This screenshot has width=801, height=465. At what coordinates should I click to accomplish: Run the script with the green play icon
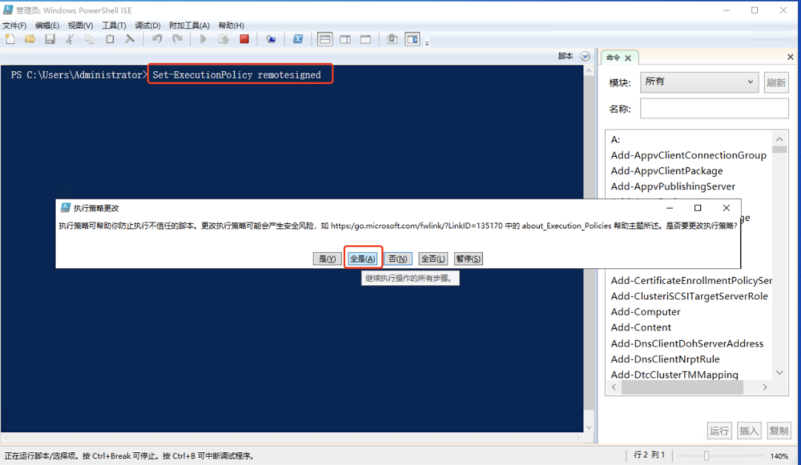[204, 39]
